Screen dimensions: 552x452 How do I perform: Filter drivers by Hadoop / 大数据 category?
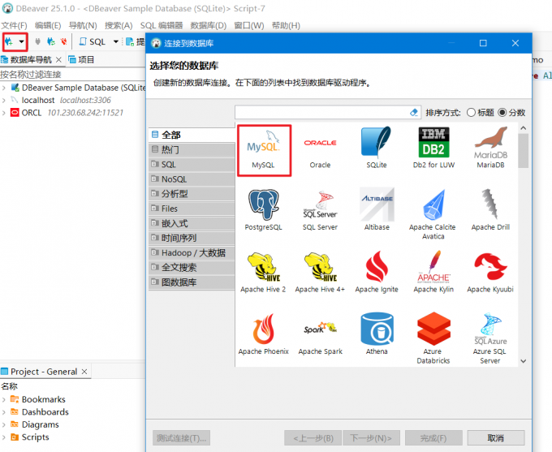pos(192,252)
